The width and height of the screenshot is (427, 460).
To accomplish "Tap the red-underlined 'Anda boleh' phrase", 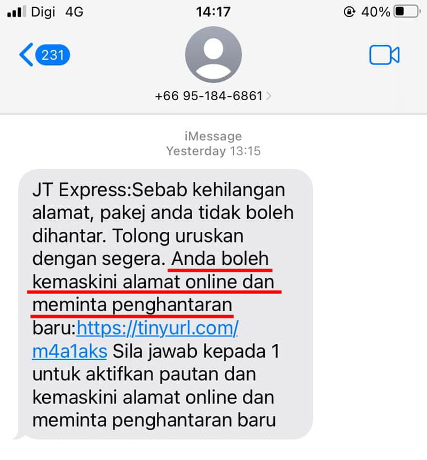I will (220, 259).
